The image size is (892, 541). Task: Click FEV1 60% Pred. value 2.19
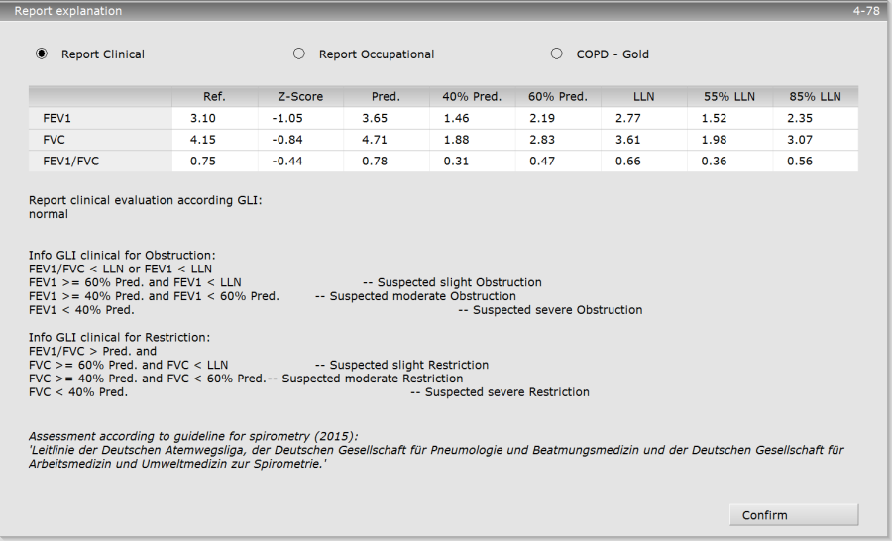[542, 118]
